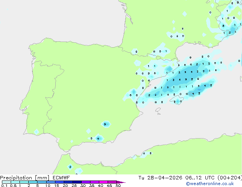
Task: Click the '15' legend scale label
Action: [56, 185]
